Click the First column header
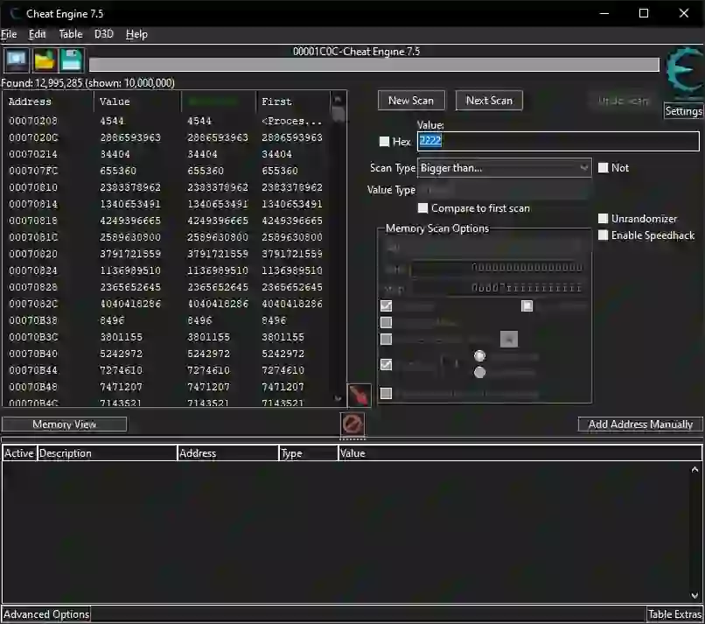705x624 pixels. 293,102
